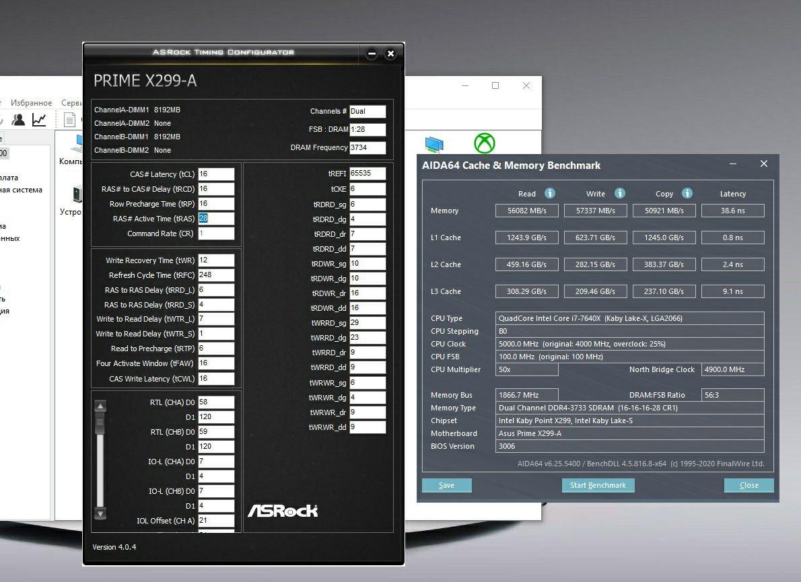The width and height of the screenshot is (801, 582).
Task: Click the line graph icon in AIDA64 toolbar
Action: click(39, 120)
